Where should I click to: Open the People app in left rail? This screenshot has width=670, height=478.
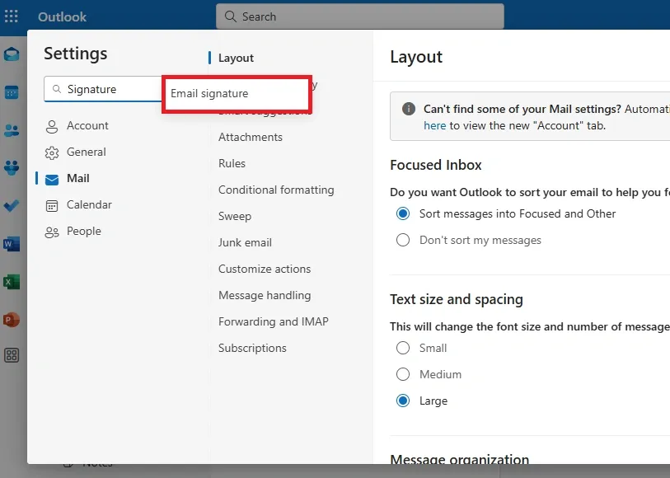12,130
